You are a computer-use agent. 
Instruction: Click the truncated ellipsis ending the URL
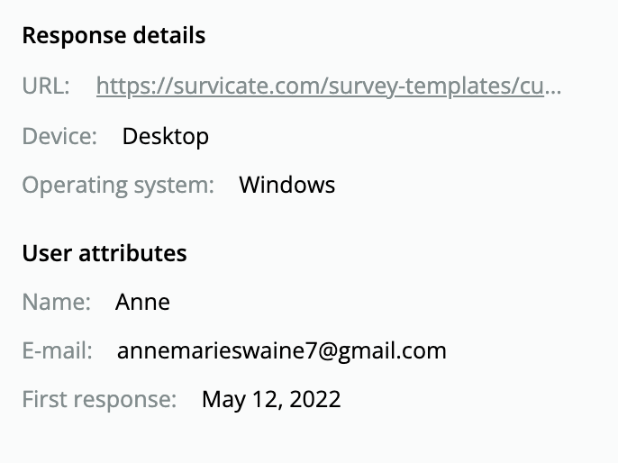tap(553, 88)
